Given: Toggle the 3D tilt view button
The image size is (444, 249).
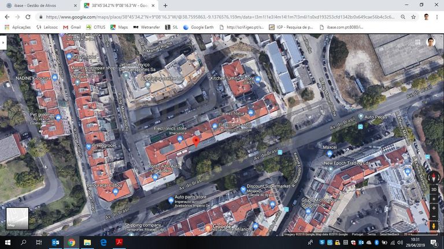Looking at the screenshot, I should pos(434,190).
